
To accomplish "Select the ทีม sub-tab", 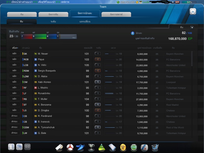I will 22,21.
